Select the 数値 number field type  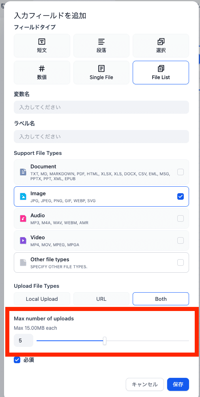42,73
